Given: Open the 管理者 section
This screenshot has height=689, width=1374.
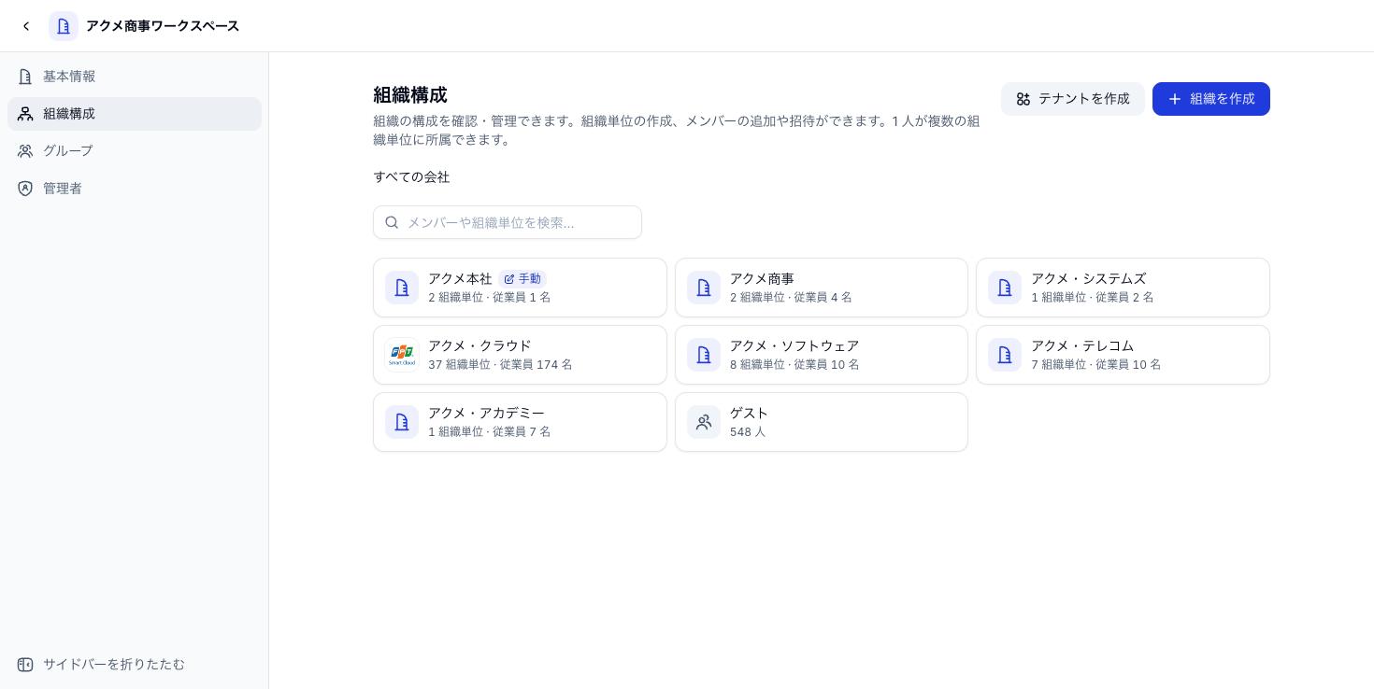Looking at the screenshot, I should [135, 189].
